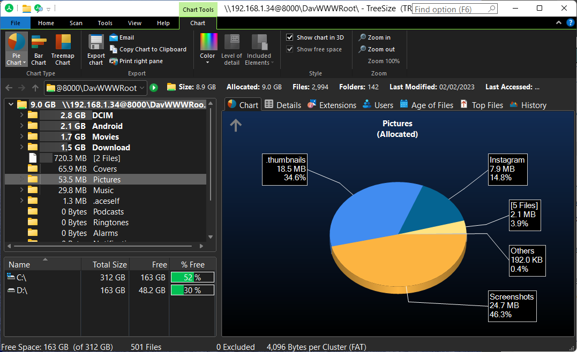Start a scan with the green play button
577x352 pixels.
click(154, 87)
